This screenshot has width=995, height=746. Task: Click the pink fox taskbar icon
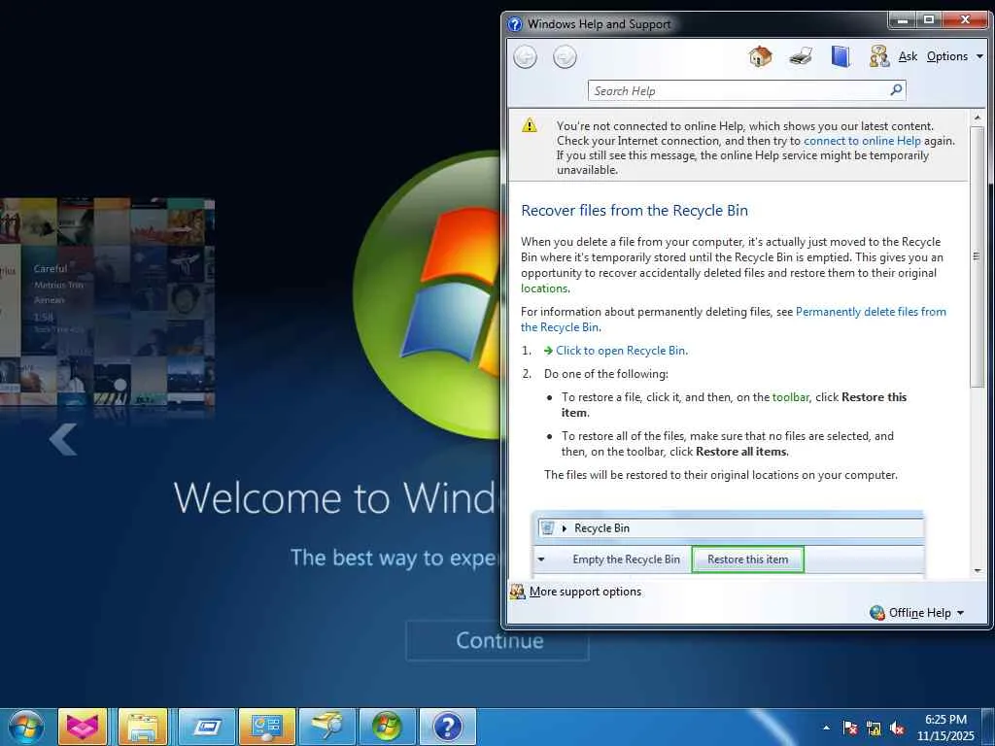tap(83, 727)
